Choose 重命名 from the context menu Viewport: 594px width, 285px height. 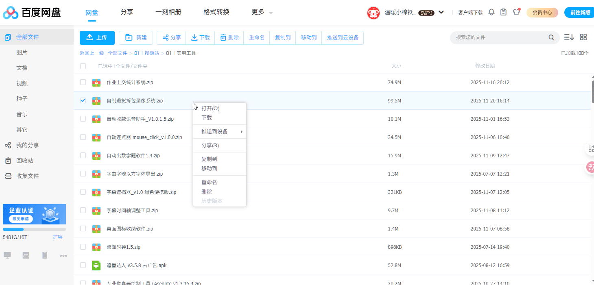[x=209, y=182]
